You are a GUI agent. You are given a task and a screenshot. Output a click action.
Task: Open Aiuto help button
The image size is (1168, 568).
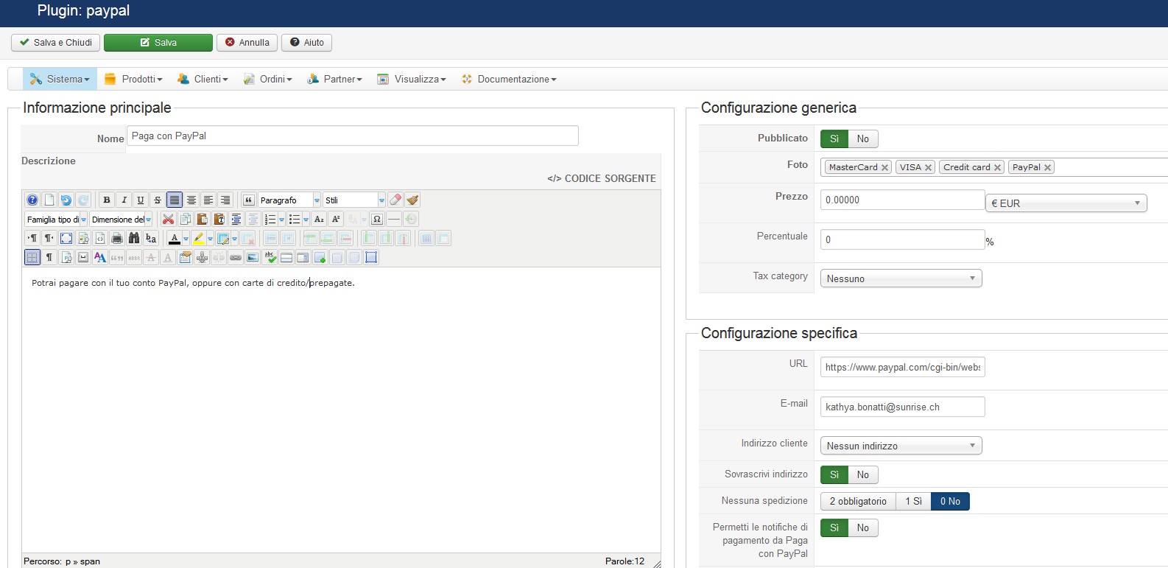click(x=306, y=43)
